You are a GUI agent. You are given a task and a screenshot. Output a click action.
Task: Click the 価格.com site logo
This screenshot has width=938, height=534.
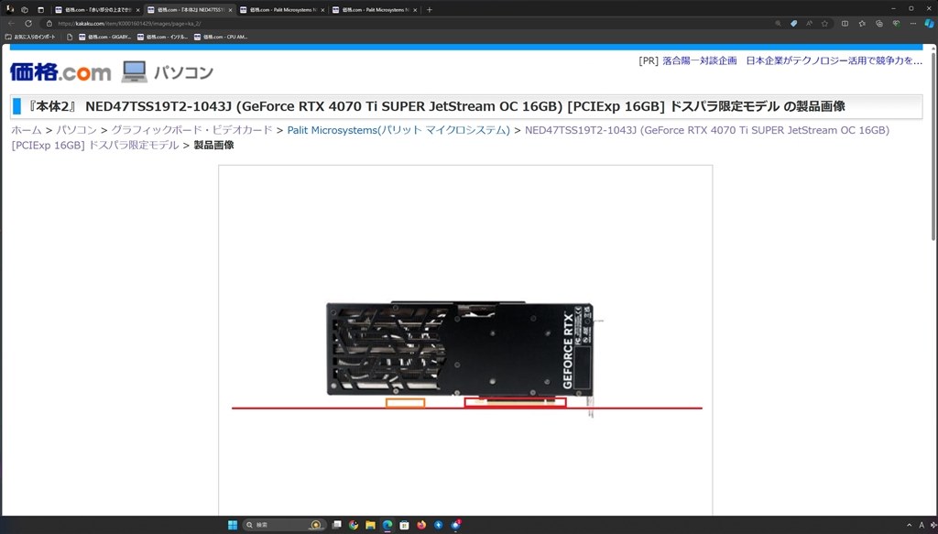60,72
